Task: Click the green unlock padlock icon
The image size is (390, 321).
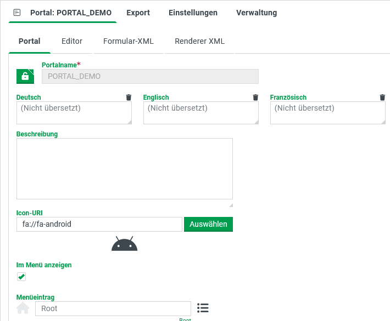Action: [25, 76]
